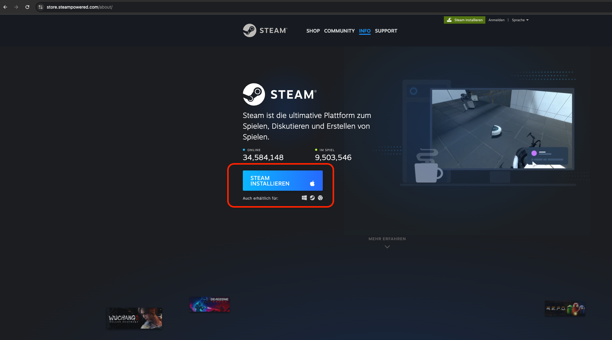Click the SUPPORT navigation link
This screenshot has width=612, height=340.
point(386,31)
